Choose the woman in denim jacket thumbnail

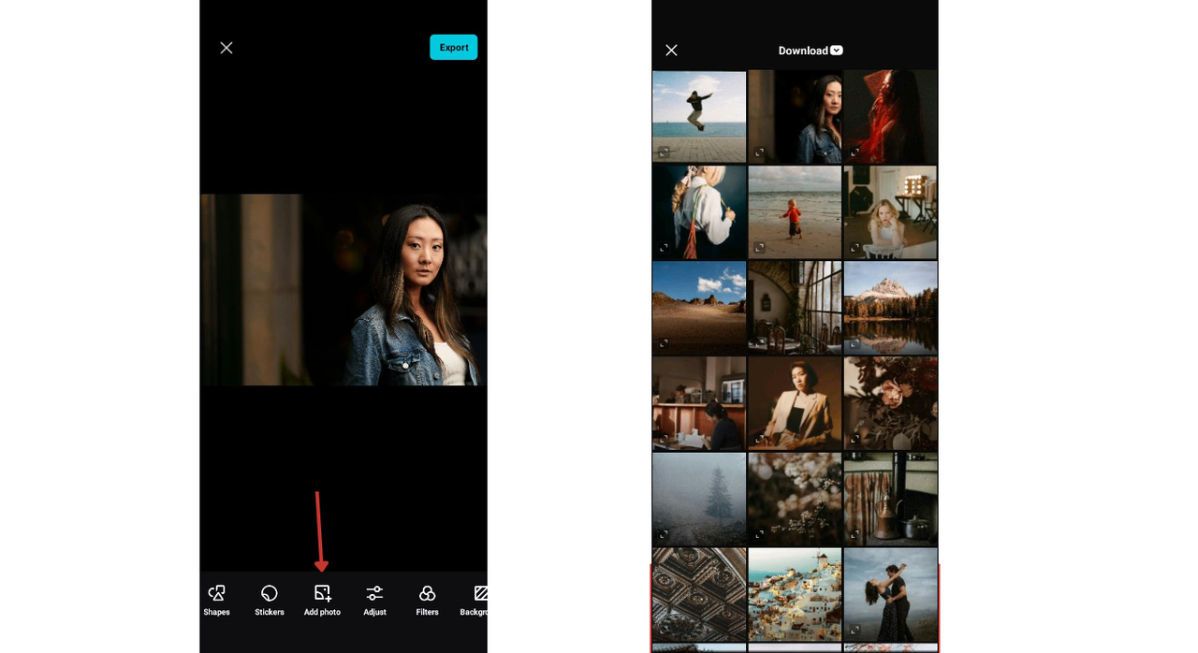[795, 116]
